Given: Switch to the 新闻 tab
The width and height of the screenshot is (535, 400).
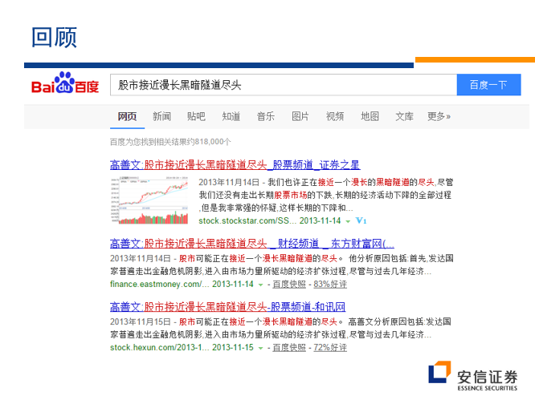Looking at the screenshot, I should pyautogui.click(x=161, y=117).
